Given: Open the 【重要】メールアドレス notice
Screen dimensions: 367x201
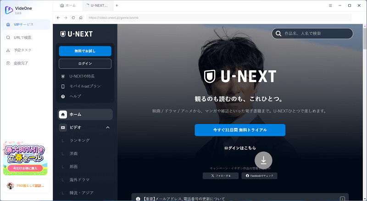Looking at the screenshot, I should 240,197.
